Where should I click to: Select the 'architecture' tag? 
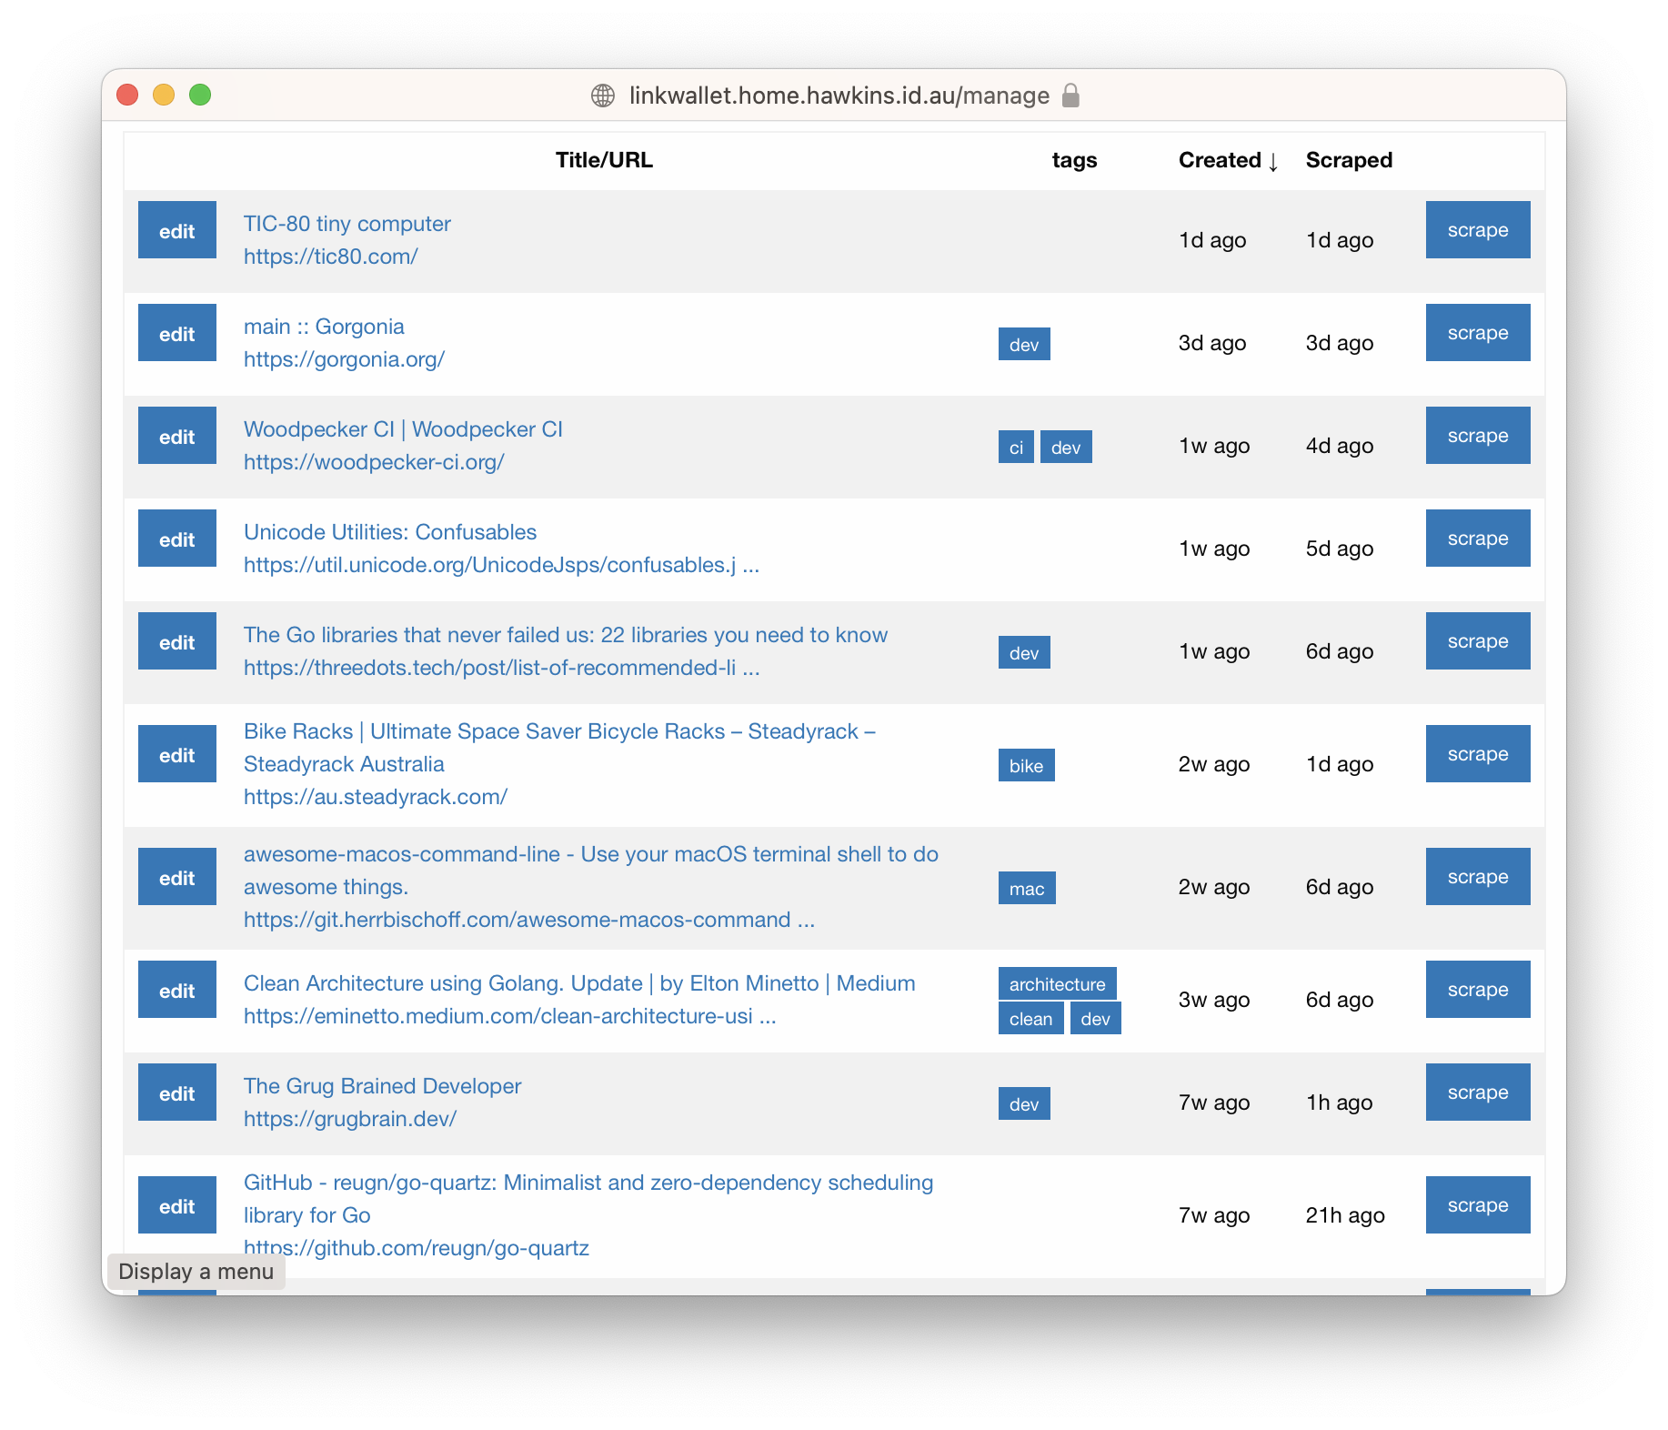coord(1057,984)
